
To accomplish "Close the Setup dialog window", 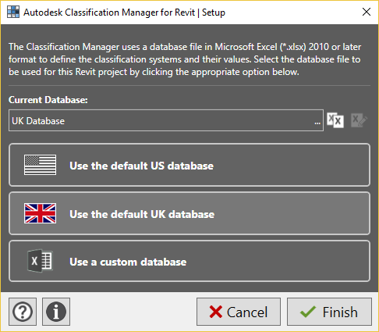I will (367, 12).
